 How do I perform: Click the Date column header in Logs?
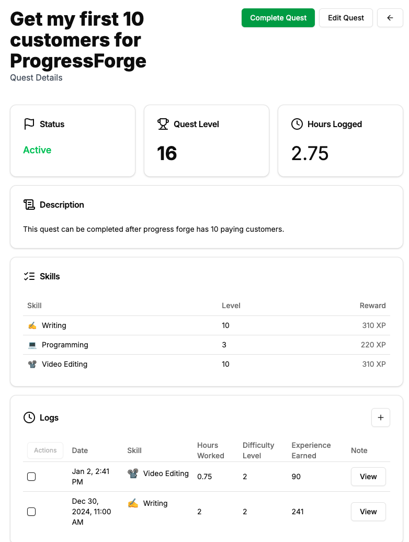tap(80, 450)
